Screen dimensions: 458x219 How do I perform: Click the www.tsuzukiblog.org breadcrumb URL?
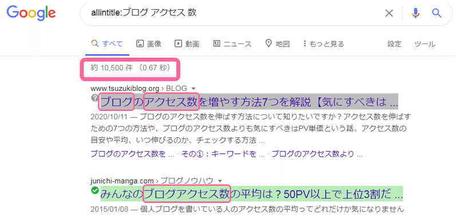[125, 88]
